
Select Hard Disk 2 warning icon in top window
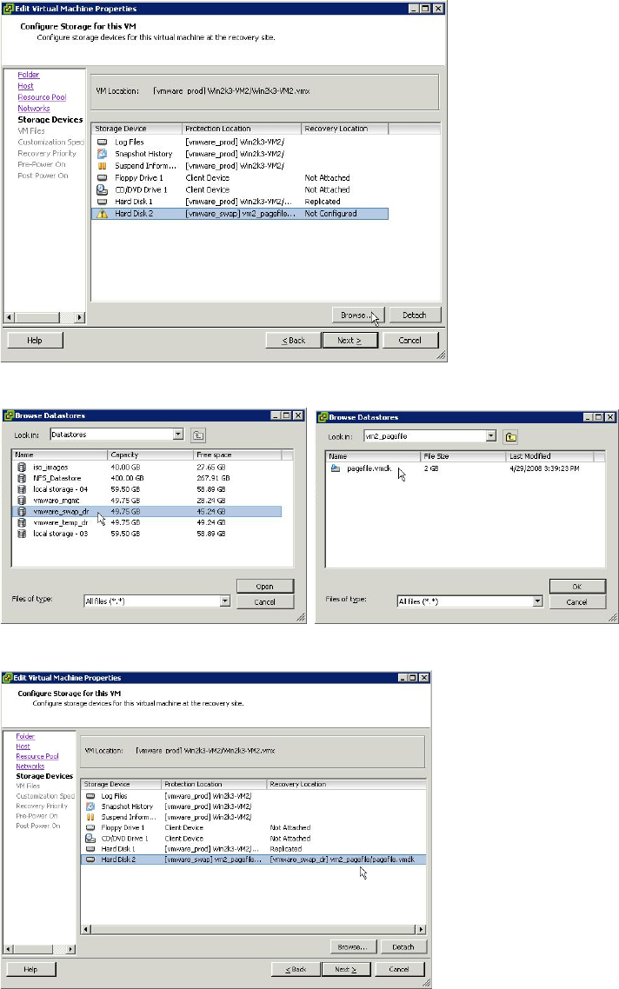103,214
